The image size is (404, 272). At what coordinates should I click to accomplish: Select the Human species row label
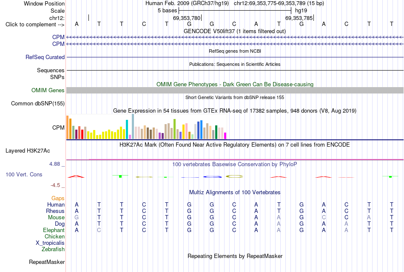56,204
